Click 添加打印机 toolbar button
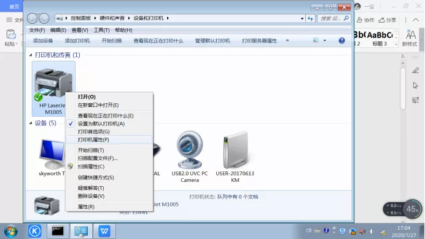Screen dimensions: 425x239 pyautogui.click(x=77, y=41)
